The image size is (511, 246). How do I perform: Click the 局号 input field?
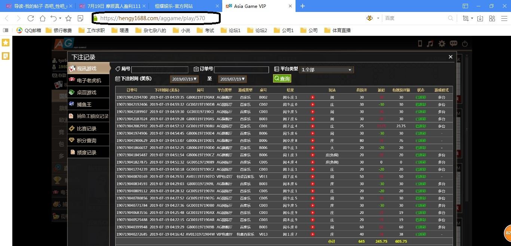pos(160,70)
